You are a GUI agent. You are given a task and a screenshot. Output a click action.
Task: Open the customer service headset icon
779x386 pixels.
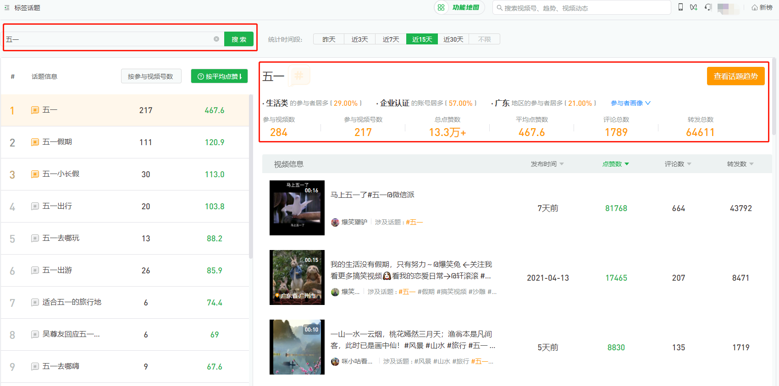(708, 7)
